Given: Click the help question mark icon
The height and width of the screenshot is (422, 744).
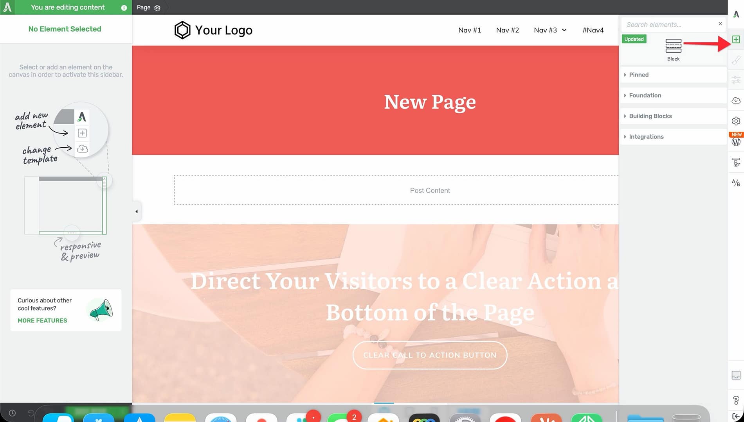Looking at the screenshot, I should point(736,400).
